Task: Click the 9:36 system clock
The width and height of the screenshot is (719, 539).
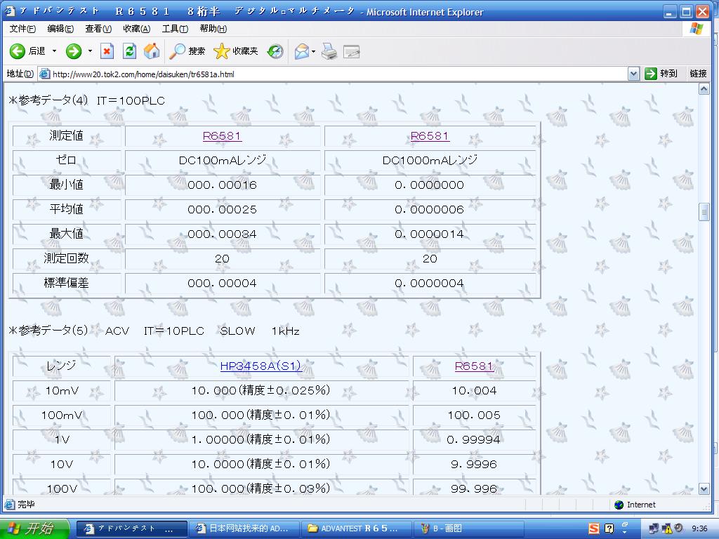Action: [x=699, y=528]
